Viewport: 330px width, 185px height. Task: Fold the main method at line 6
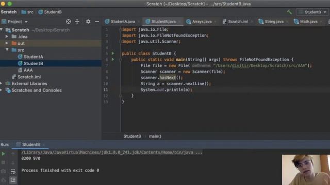coord(120,60)
